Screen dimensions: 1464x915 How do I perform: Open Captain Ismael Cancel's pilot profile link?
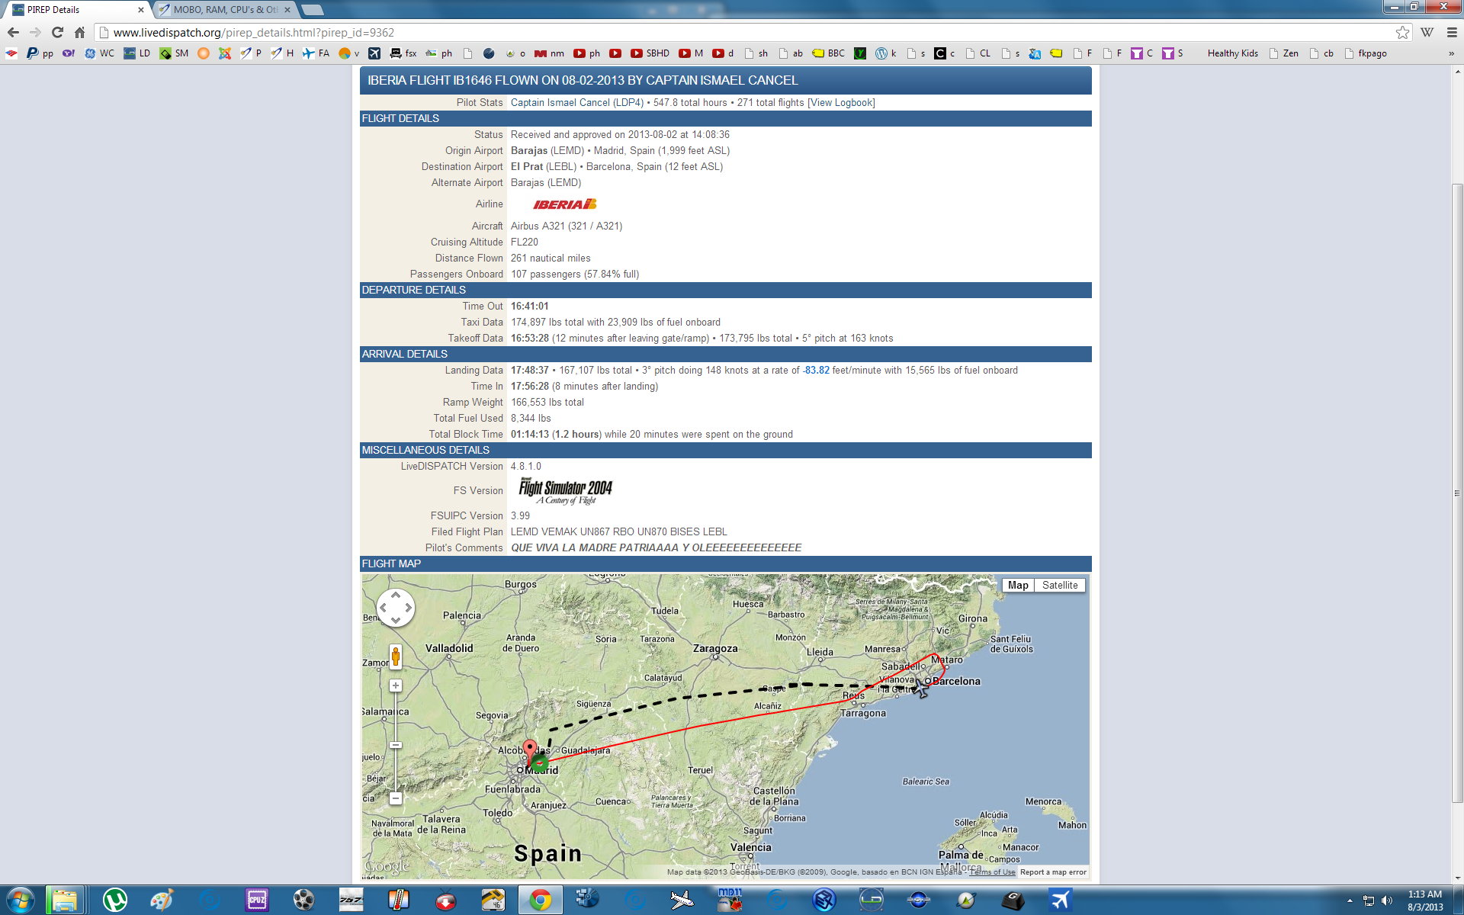[x=577, y=103]
